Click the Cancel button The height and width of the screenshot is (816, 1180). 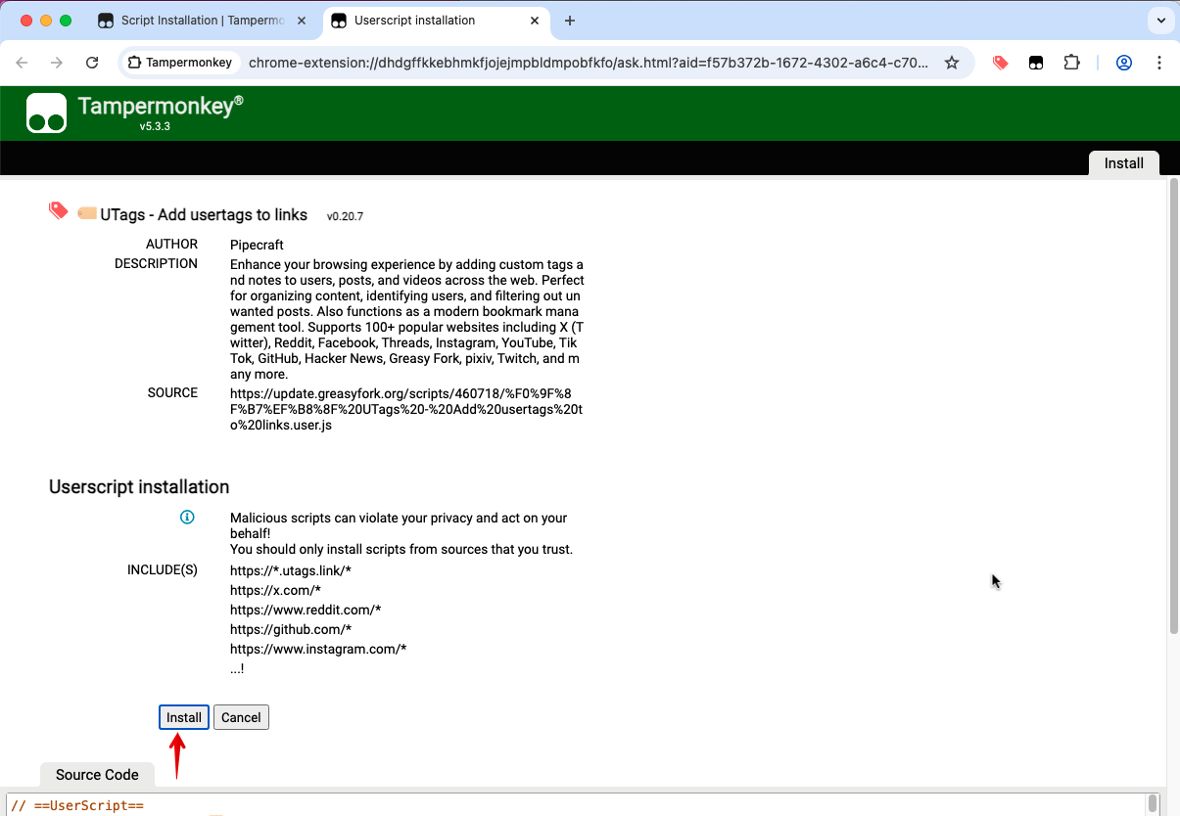[x=241, y=717]
